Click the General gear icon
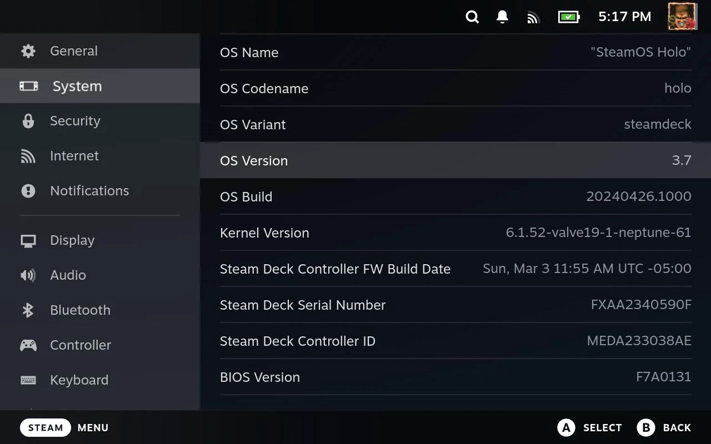Viewport: 711px width, 444px height. click(28, 51)
